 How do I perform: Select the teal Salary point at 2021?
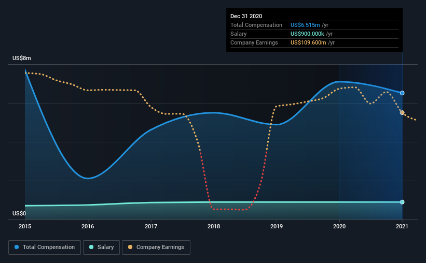402,202
